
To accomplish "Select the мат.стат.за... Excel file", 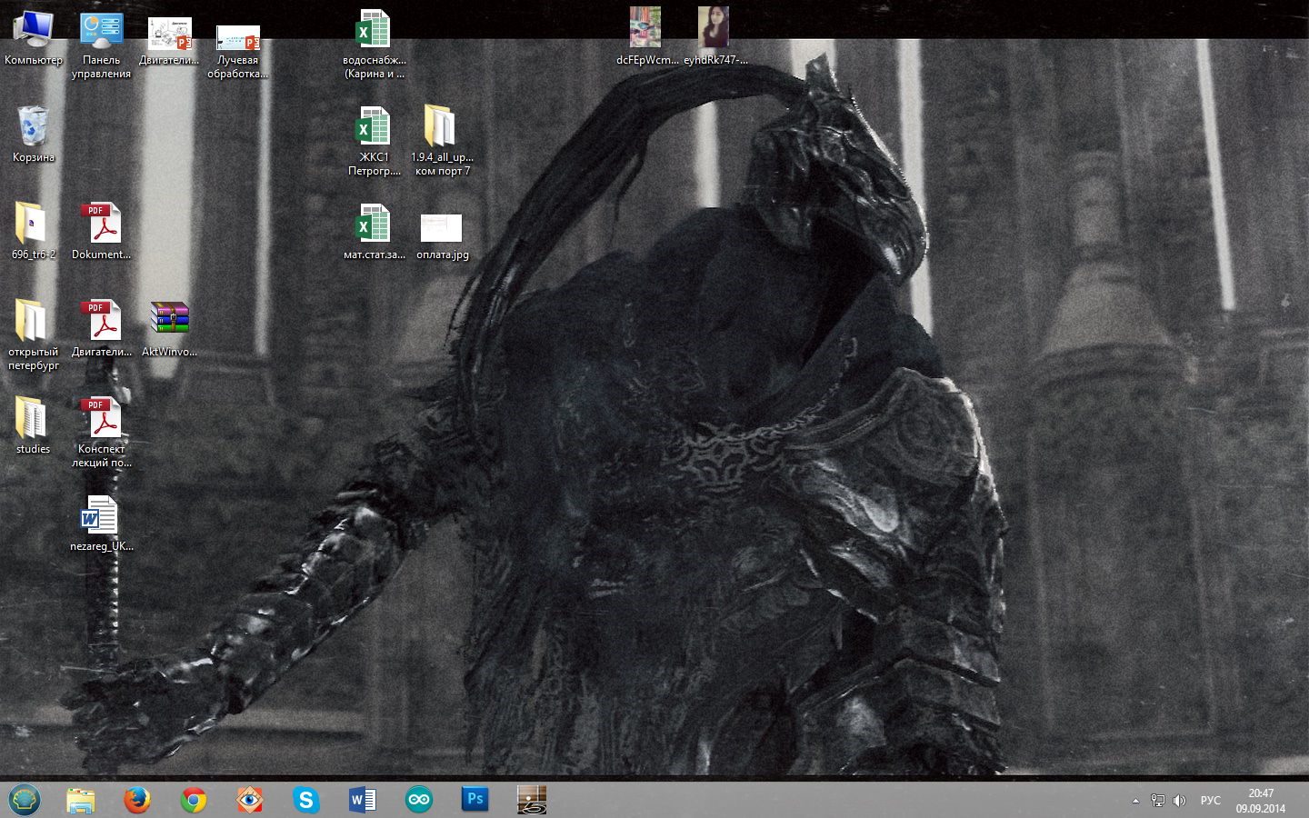I will [x=374, y=232].
